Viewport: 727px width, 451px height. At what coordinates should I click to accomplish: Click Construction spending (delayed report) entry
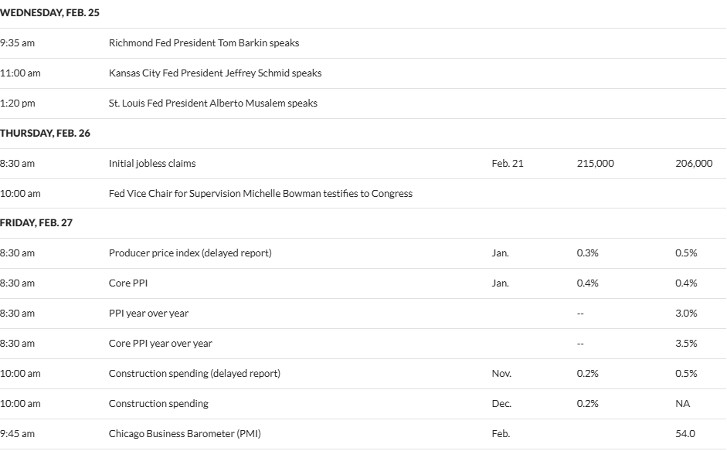(194, 374)
